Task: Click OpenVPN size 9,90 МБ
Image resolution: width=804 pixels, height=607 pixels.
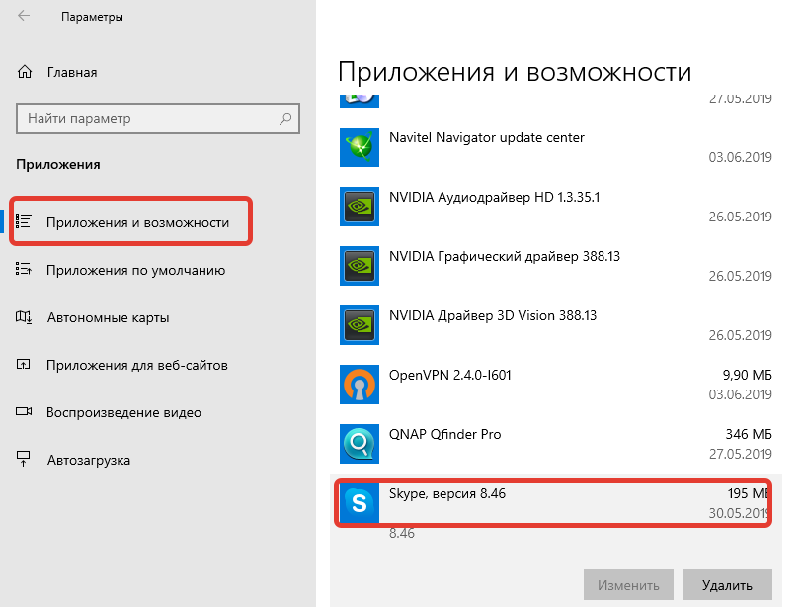Action: click(x=747, y=375)
